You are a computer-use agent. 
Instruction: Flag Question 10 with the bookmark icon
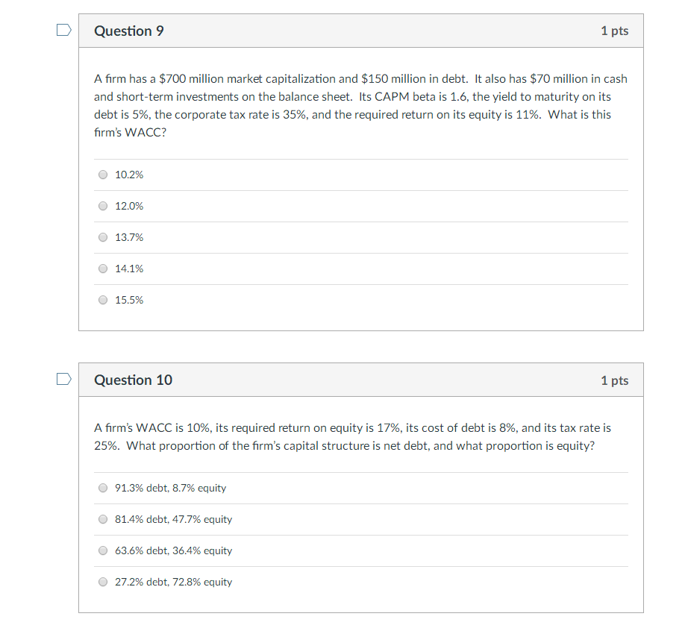click(x=64, y=379)
